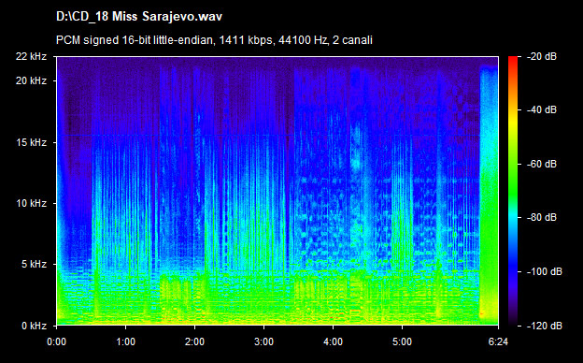583x363 pixels.
Task: Click the 6:24 end time marker
Action: coord(498,341)
